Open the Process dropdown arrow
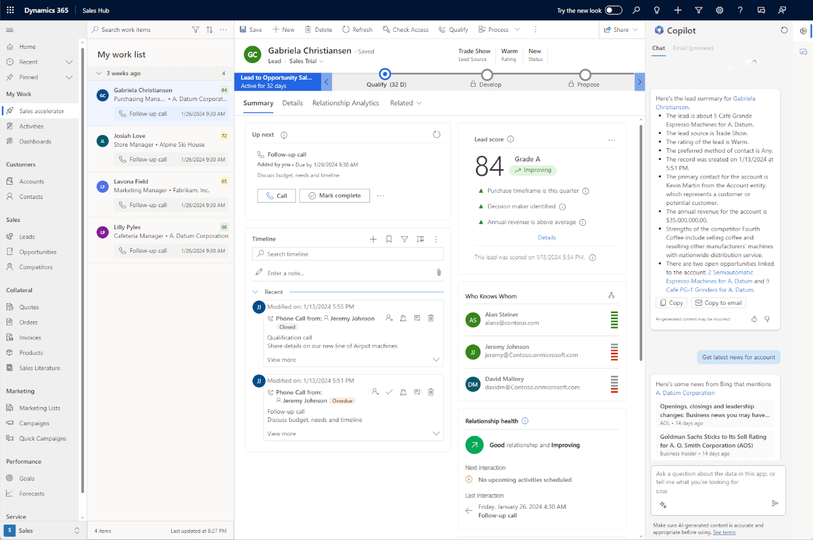 [x=517, y=30]
